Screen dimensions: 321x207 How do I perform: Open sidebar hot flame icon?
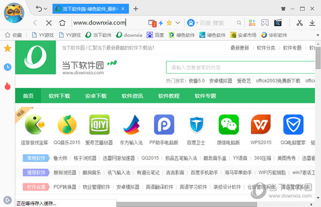point(7,86)
